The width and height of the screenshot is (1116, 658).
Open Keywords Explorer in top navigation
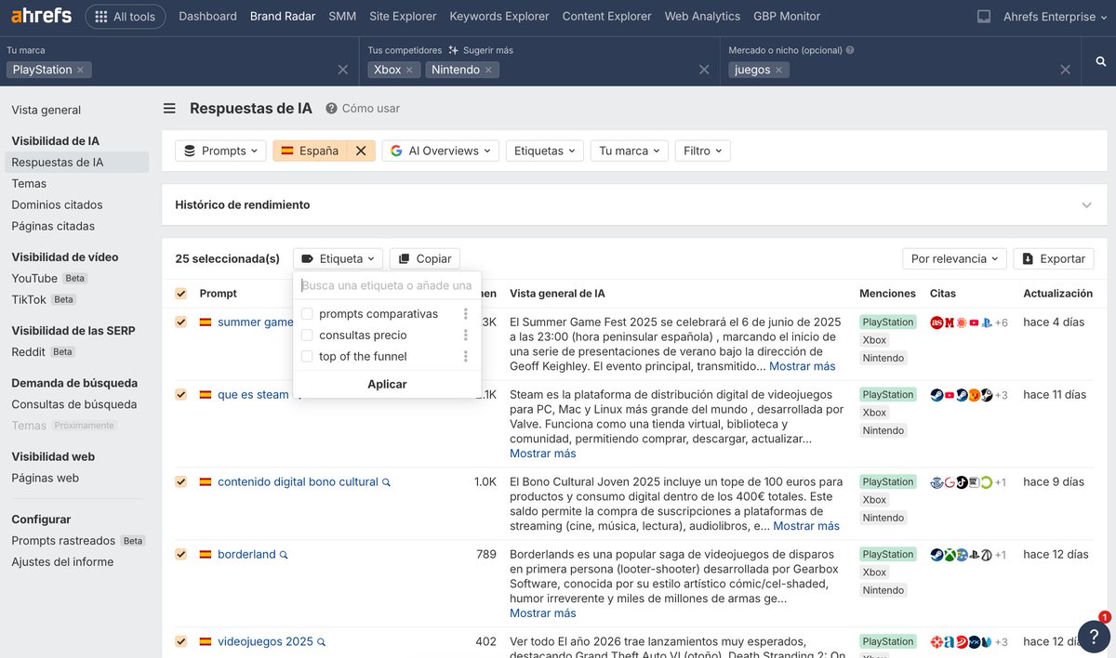(499, 17)
